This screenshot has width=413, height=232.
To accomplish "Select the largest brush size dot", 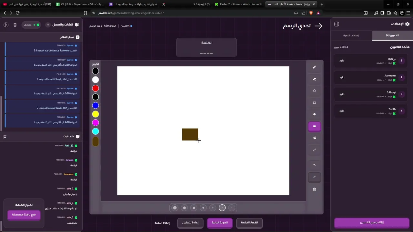I will 175,208.
